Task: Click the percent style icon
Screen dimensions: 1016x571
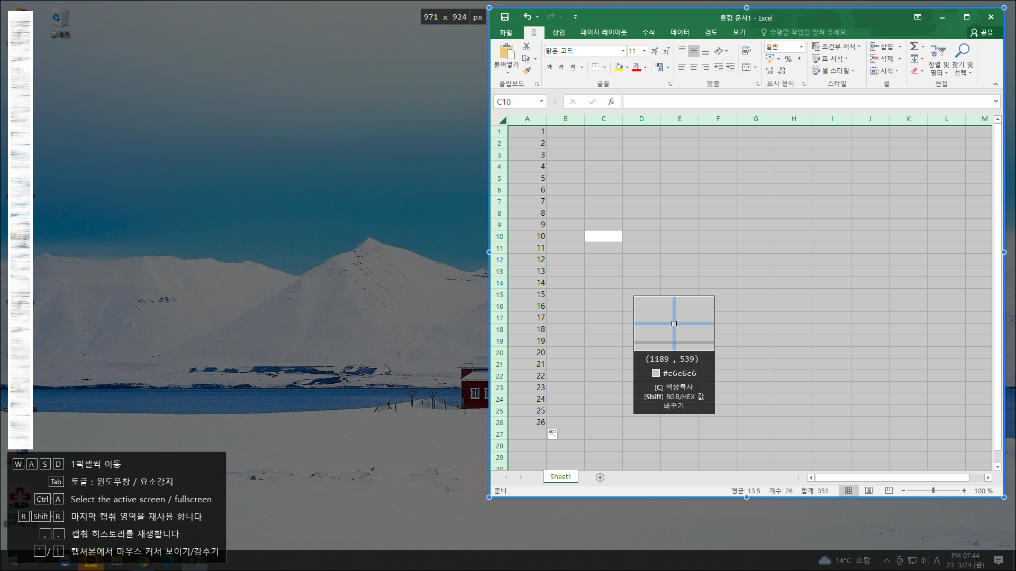Action: 788,59
